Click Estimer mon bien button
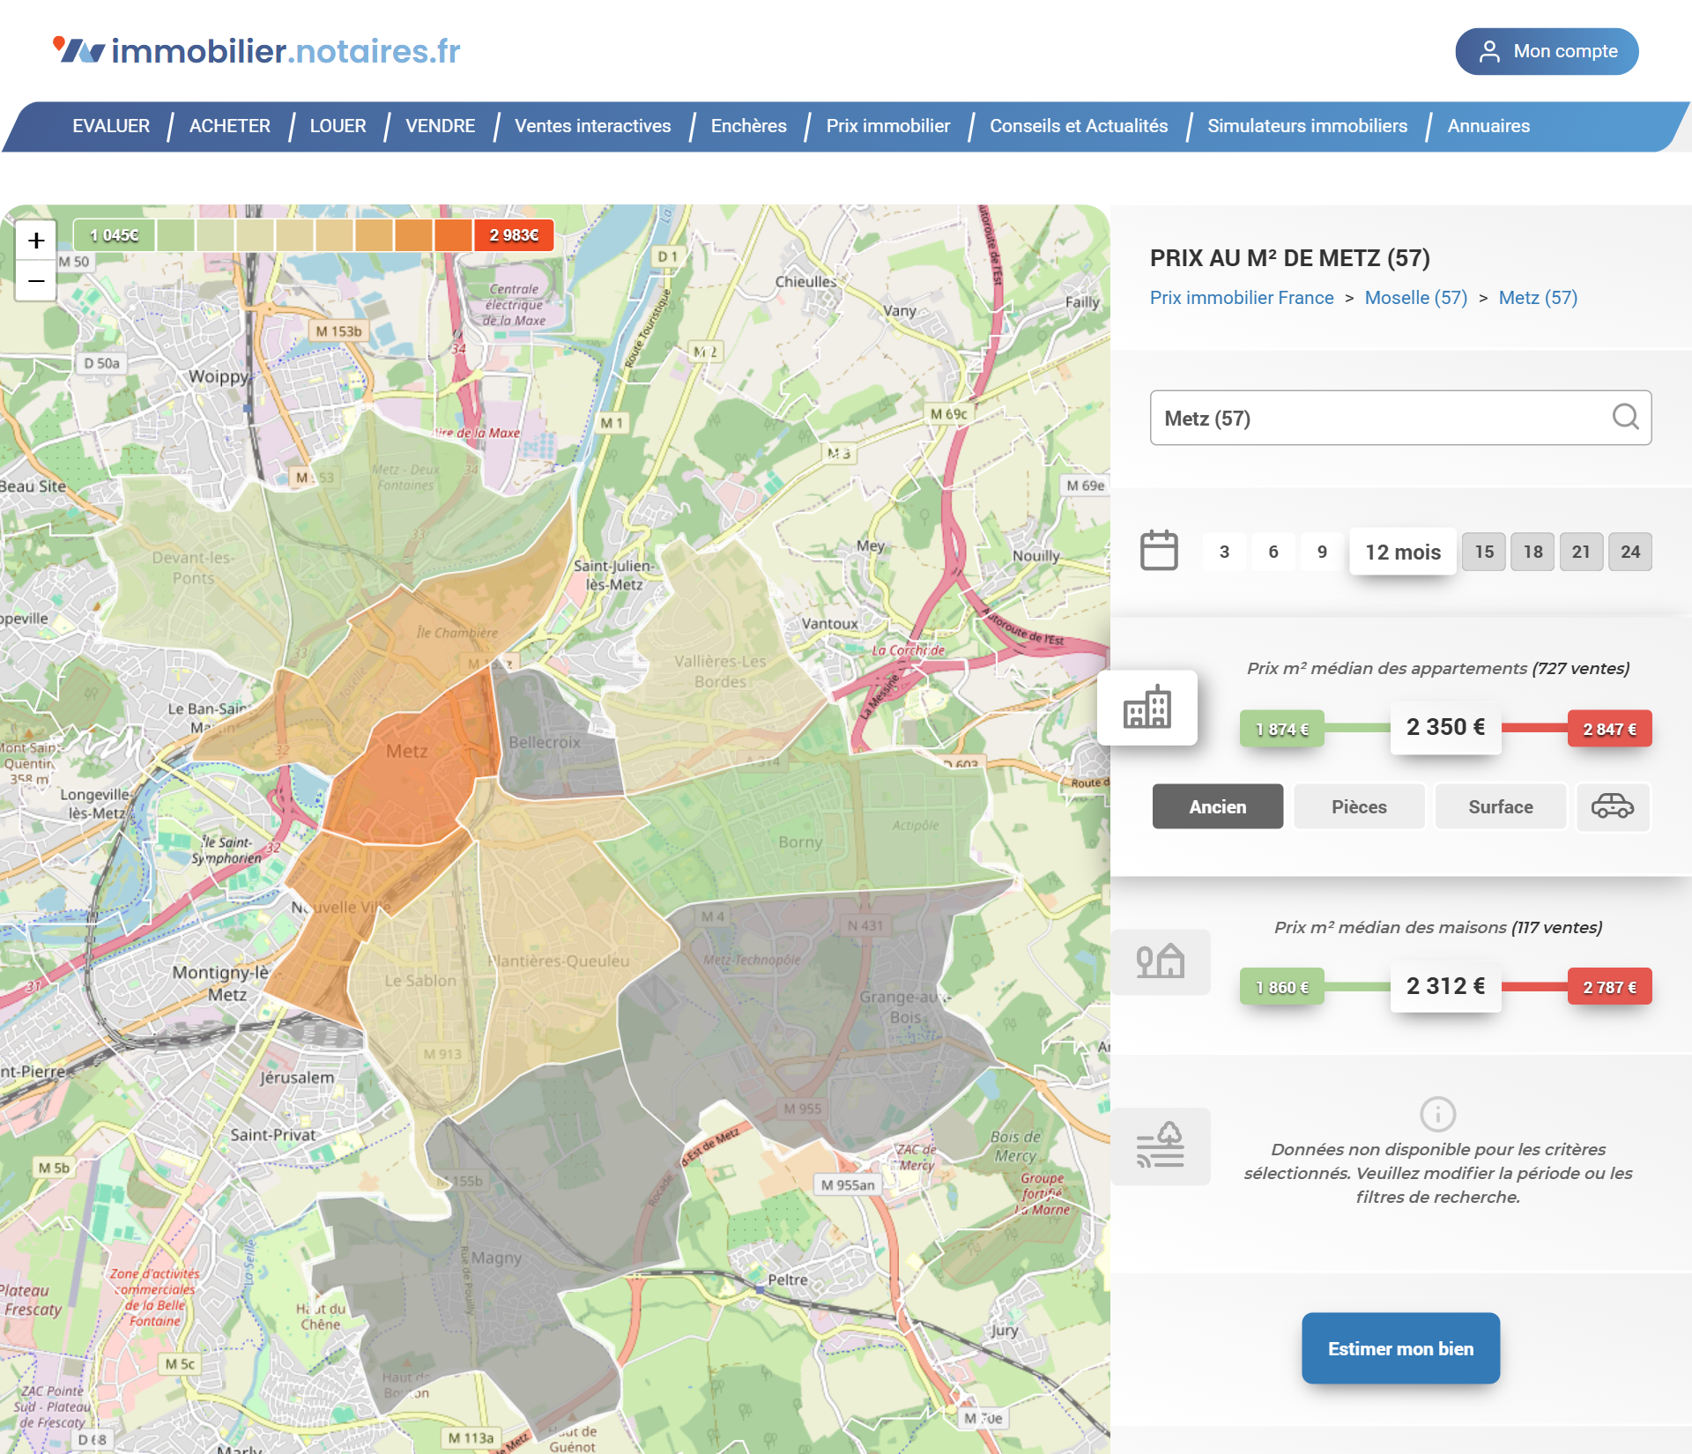Screen dimensions: 1692x1454 (1400, 1348)
